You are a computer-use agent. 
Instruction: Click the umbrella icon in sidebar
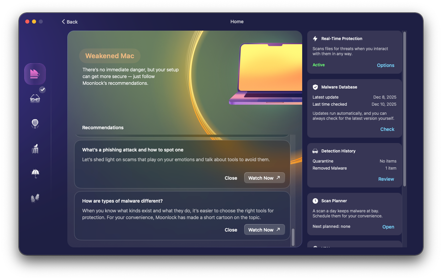click(35, 173)
